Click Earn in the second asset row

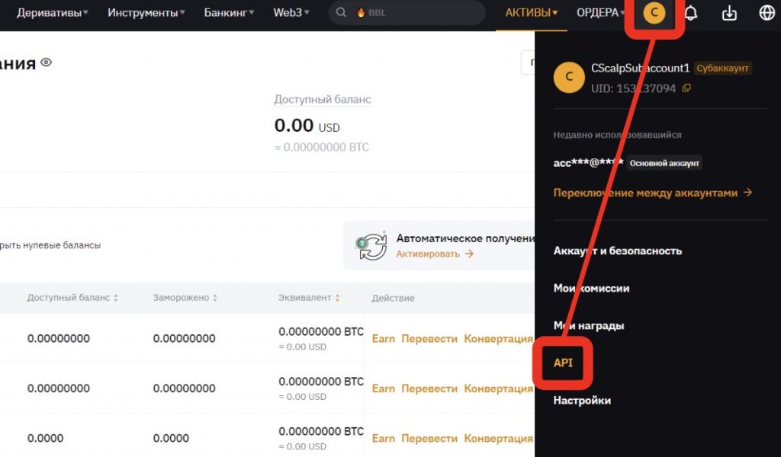pos(383,388)
